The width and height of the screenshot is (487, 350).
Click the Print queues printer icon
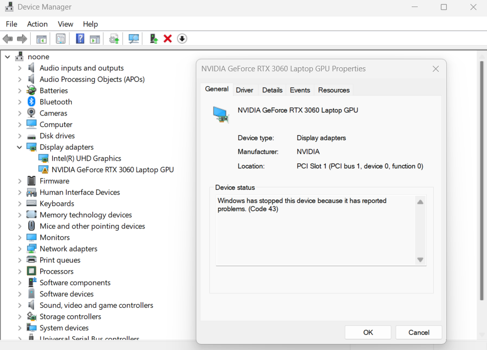click(x=31, y=260)
